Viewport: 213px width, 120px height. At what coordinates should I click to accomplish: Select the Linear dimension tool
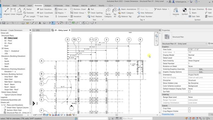[x=13, y=12]
